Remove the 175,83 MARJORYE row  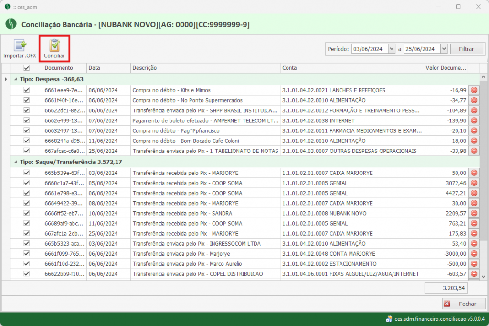474,233
